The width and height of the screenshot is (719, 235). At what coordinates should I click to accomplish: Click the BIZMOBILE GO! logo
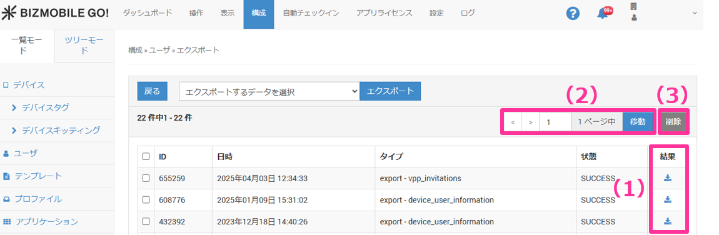click(55, 13)
